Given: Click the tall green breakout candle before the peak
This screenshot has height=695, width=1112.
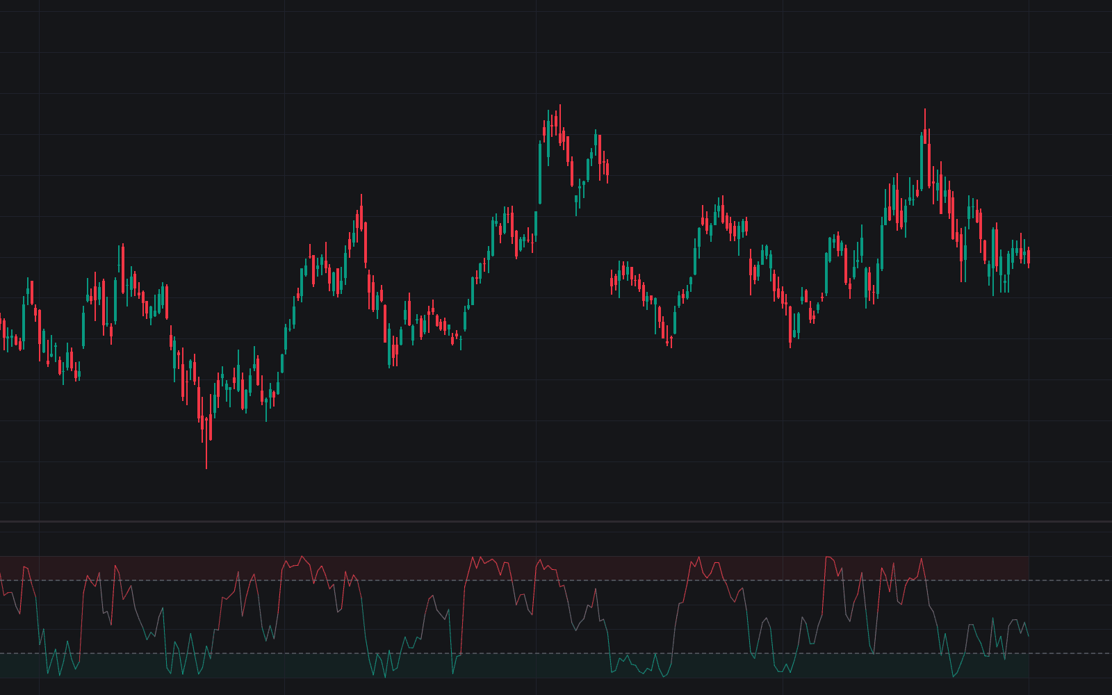Looking at the screenshot, I should click(540, 172).
